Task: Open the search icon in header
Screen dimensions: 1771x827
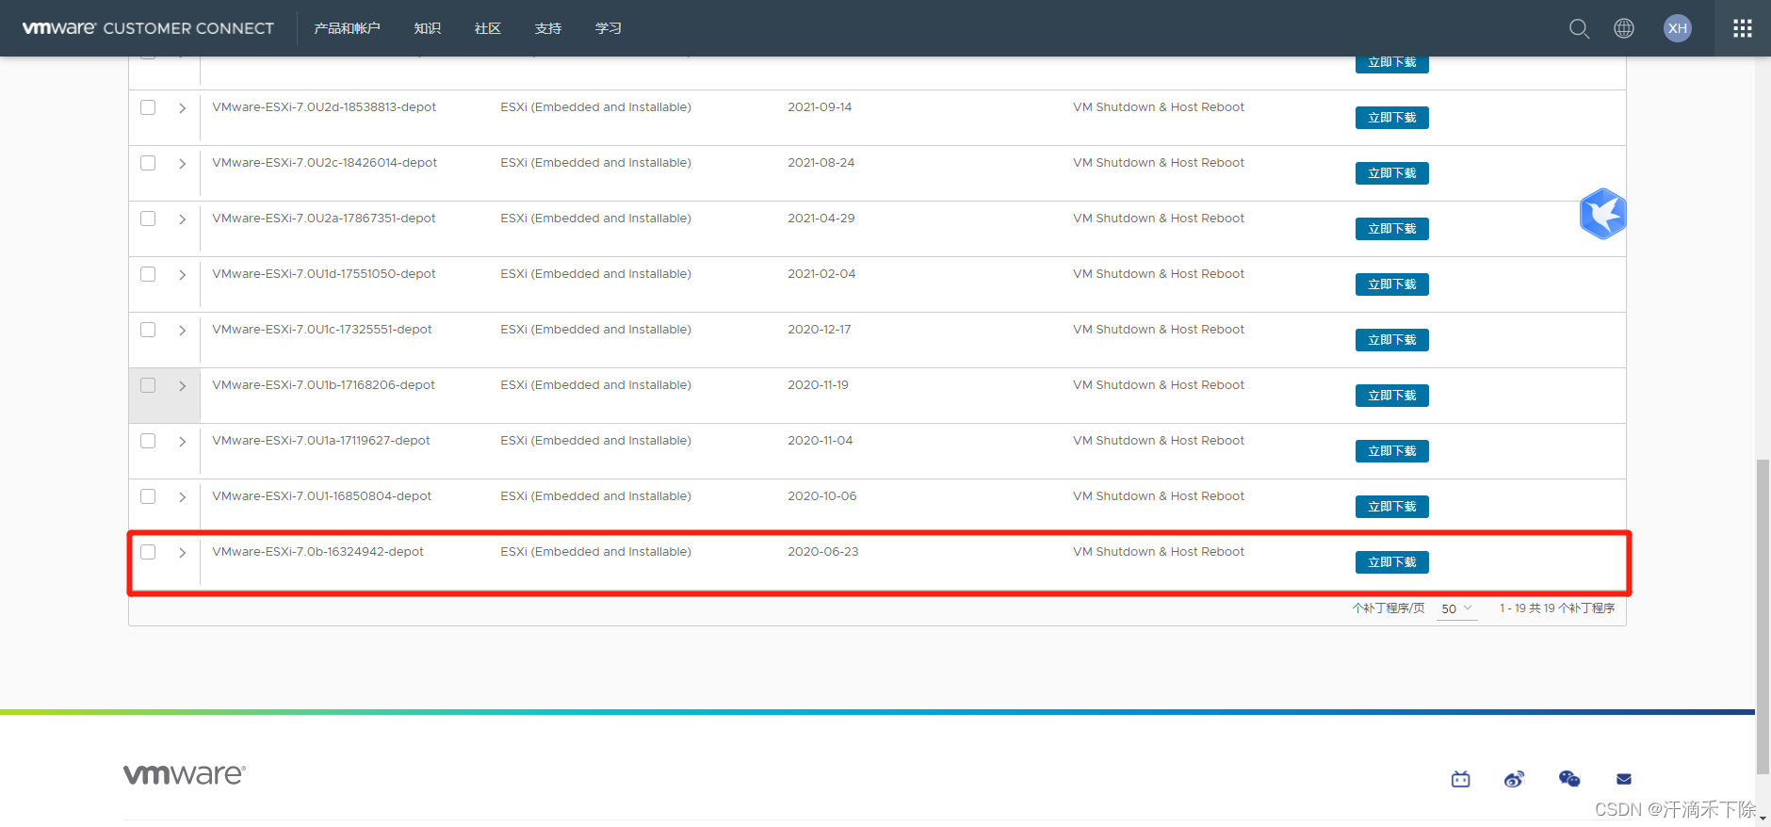Action: pos(1579,28)
